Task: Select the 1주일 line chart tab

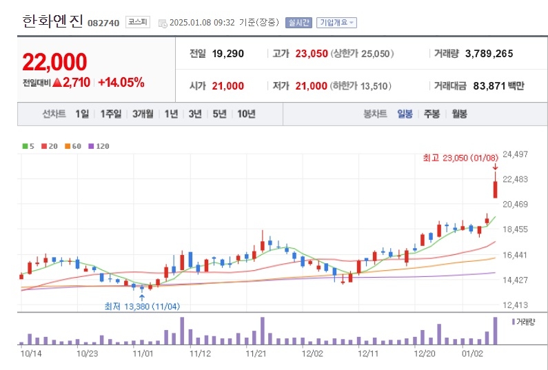Action: pyautogui.click(x=111, y=114)
